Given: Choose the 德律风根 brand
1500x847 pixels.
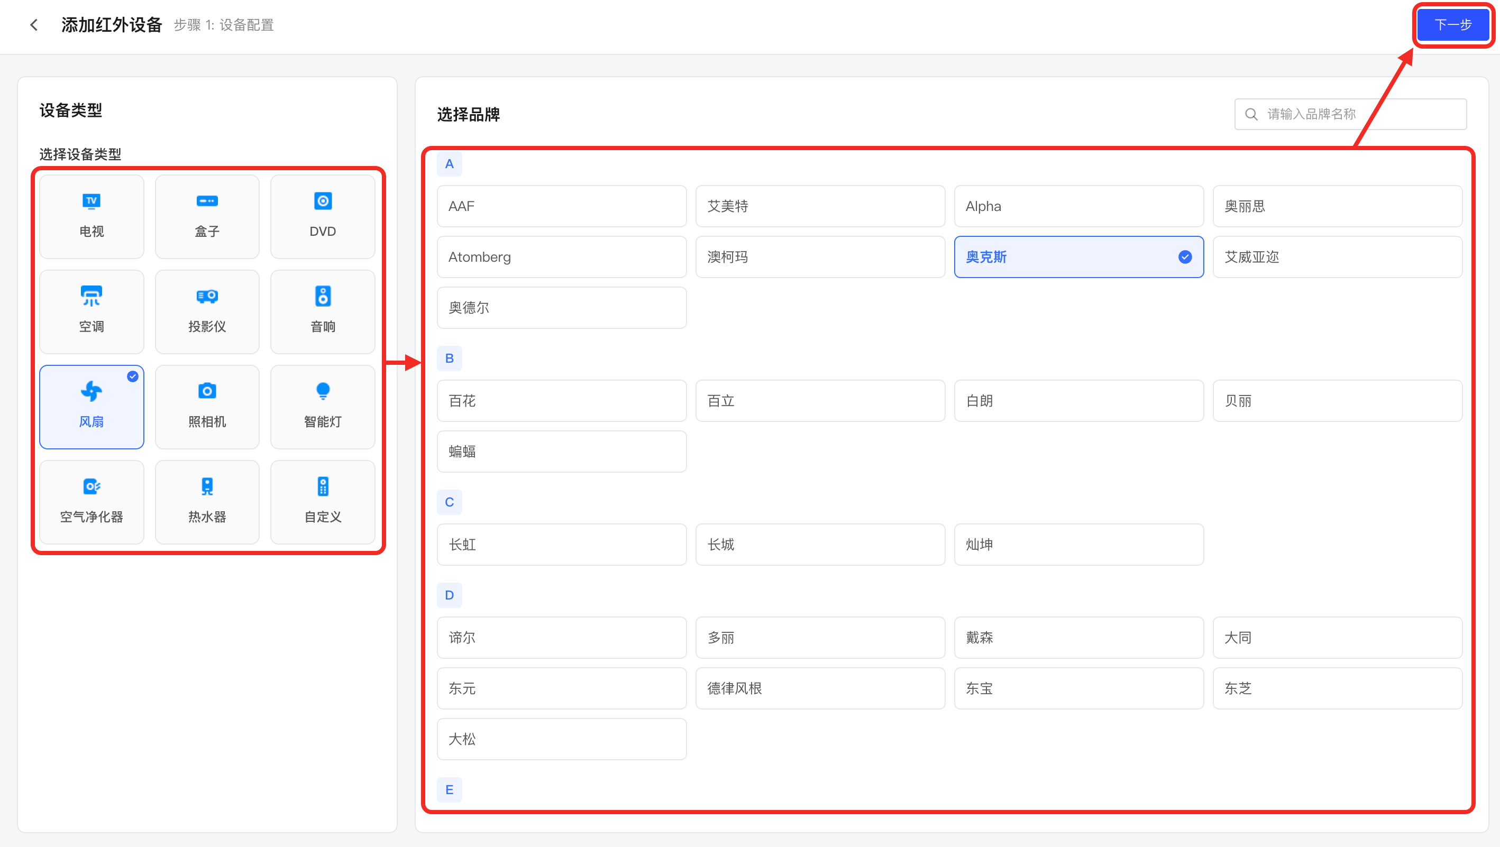Looking at the screenshot, I should click(x=820, y=688).
